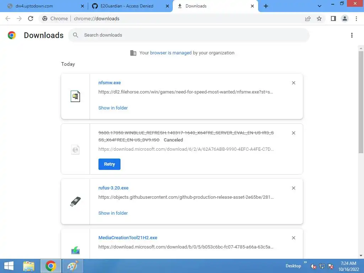Open Downloads page more actions menu

pyautogui.click(x=352, y=35)
